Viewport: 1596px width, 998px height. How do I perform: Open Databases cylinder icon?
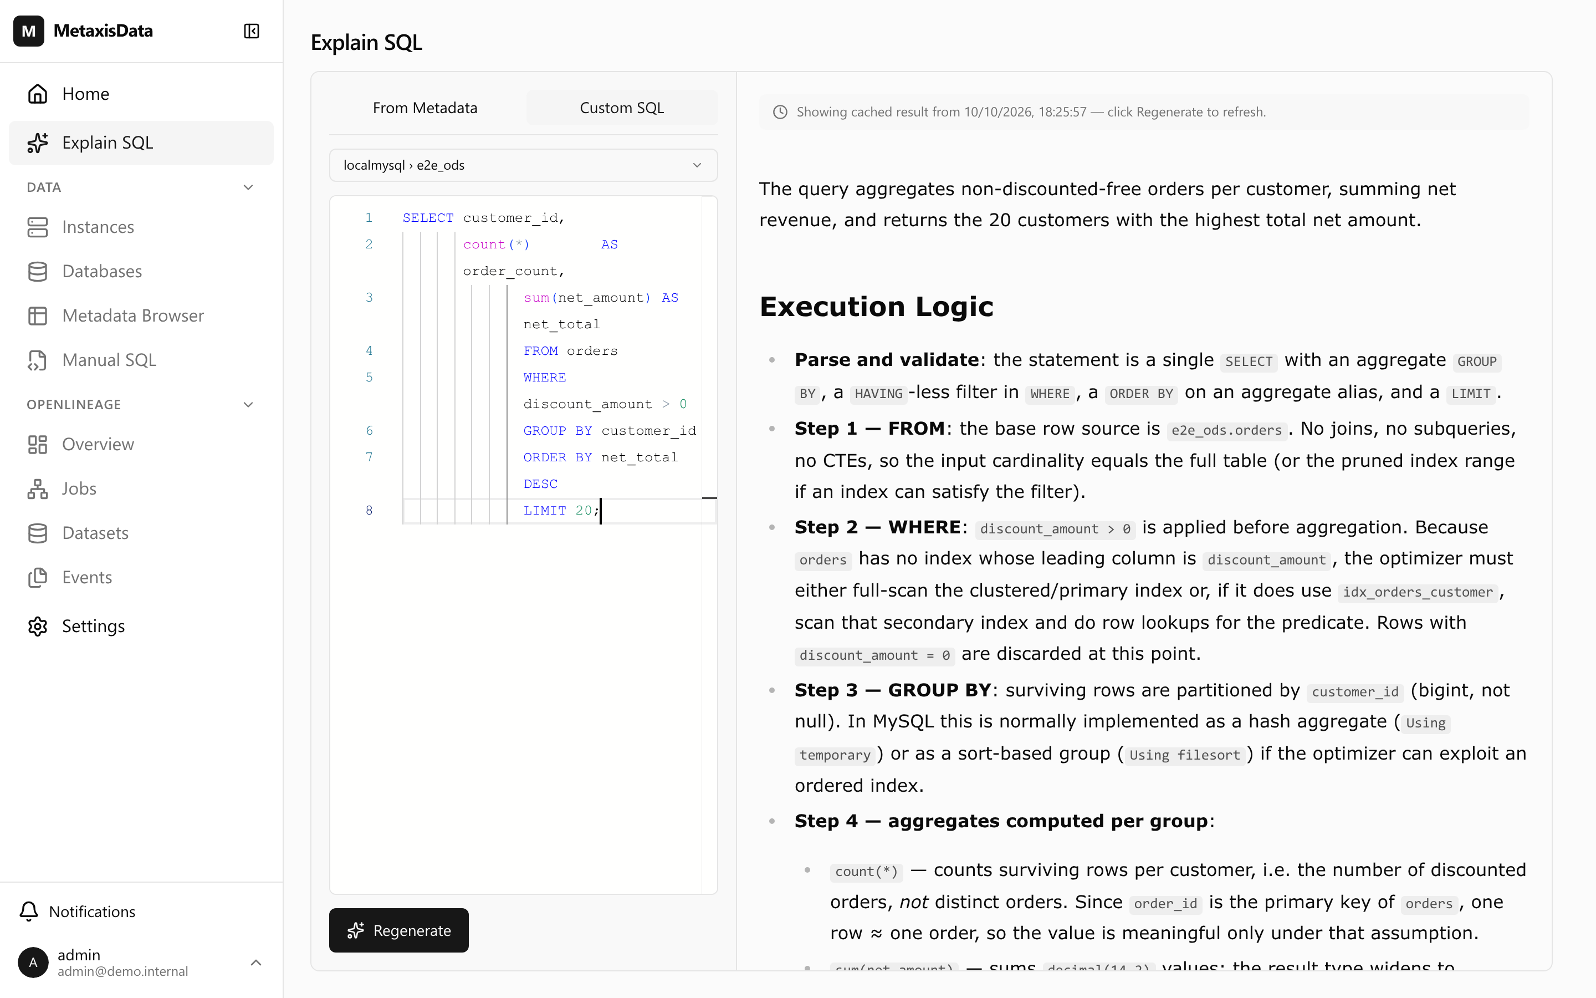[x=38, y=271]
